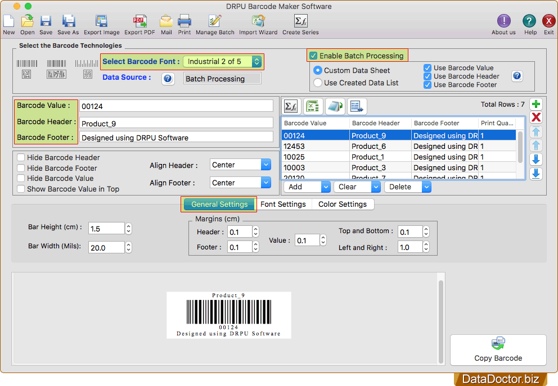Switch to General Settings tab

219,205
